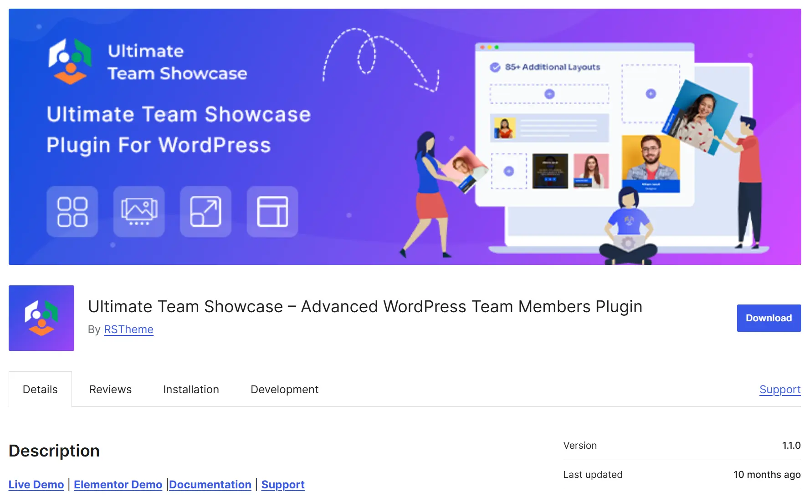Click the Ultimate Team Showcase banner logo
Image resolution: width=809 pixels, height=497 pixels.
point(70,62)
